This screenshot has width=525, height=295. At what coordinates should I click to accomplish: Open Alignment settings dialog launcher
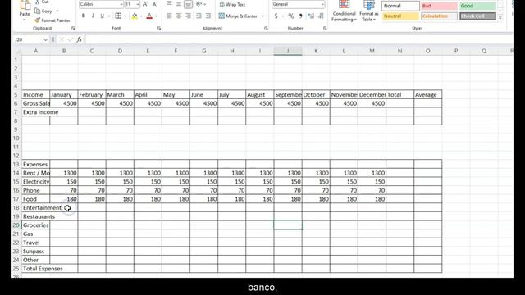pyautogui.click(x=266, y=29)
